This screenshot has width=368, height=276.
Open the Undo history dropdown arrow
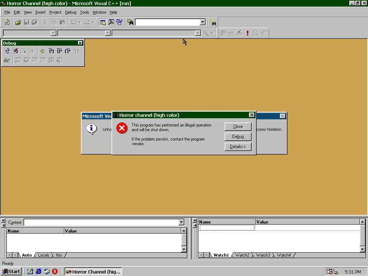point(80,22)
